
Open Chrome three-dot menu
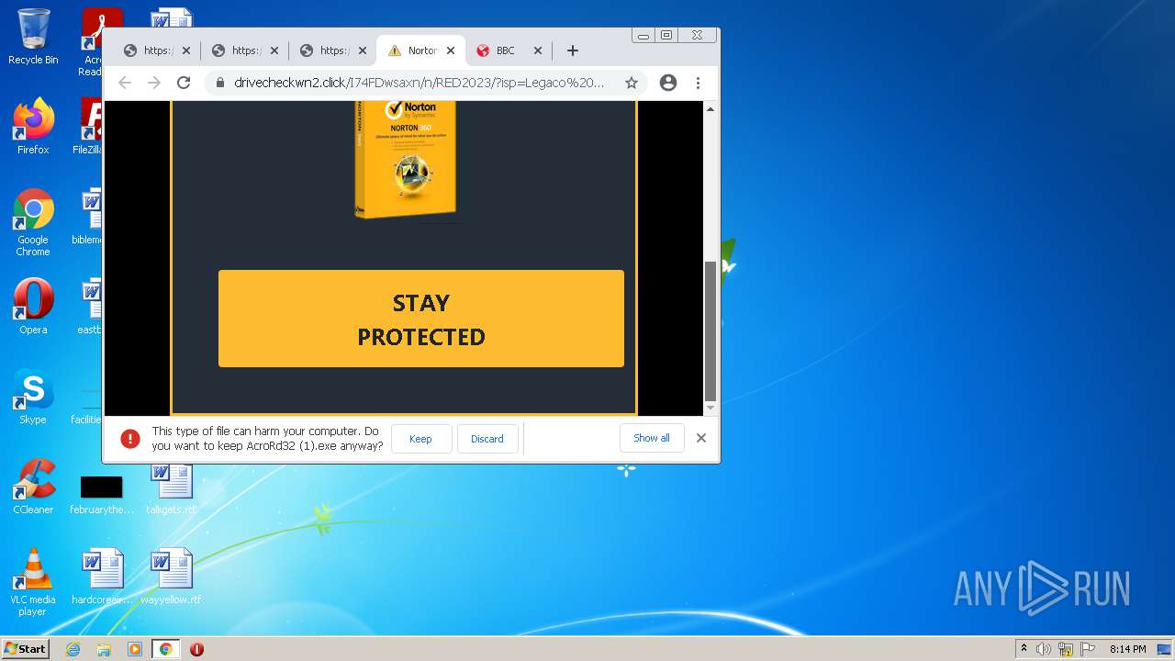(698, 83)
